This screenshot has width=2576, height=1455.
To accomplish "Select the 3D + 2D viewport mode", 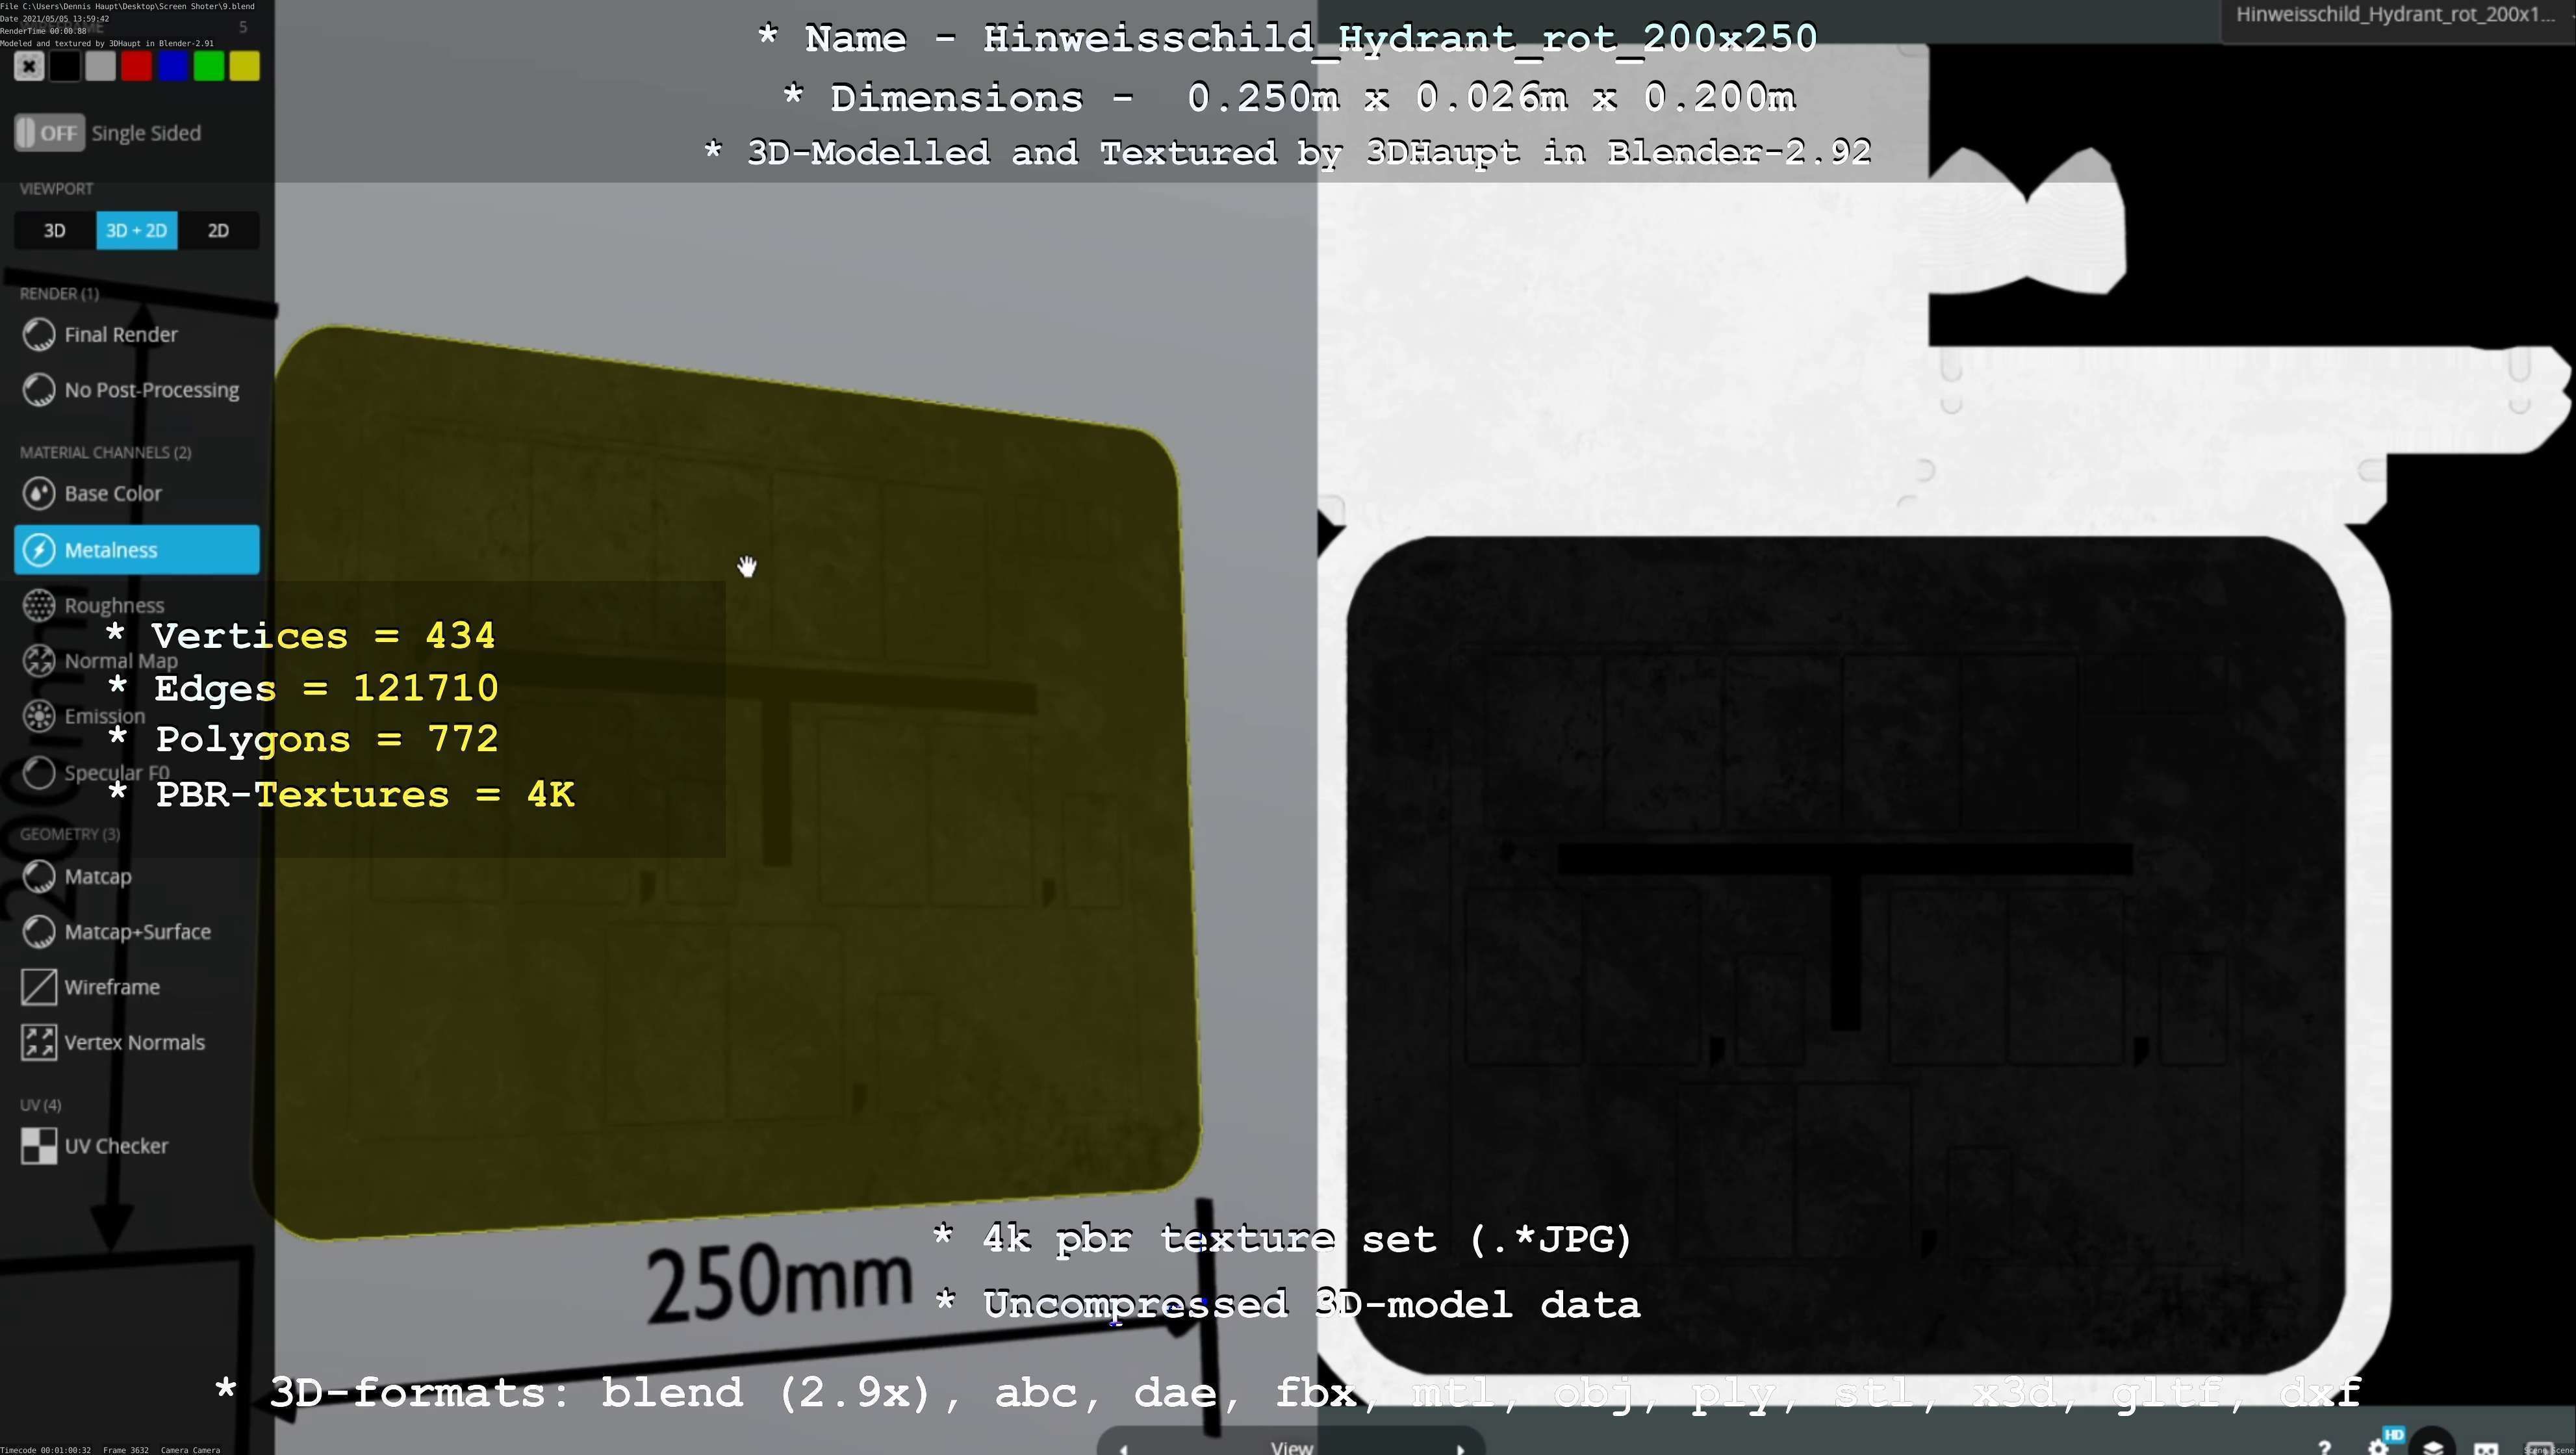I will (137, 230).
